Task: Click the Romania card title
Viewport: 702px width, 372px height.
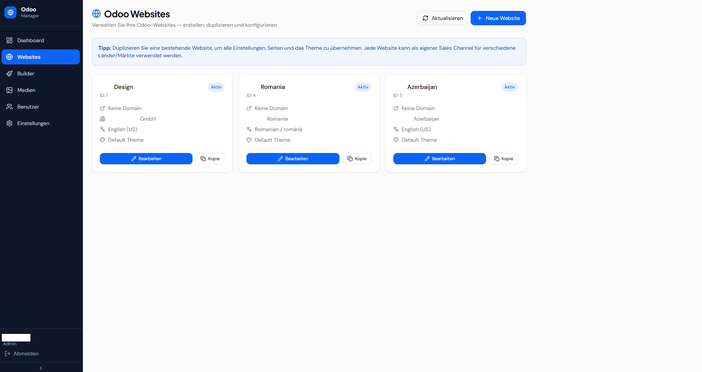Action: point(273,87)
